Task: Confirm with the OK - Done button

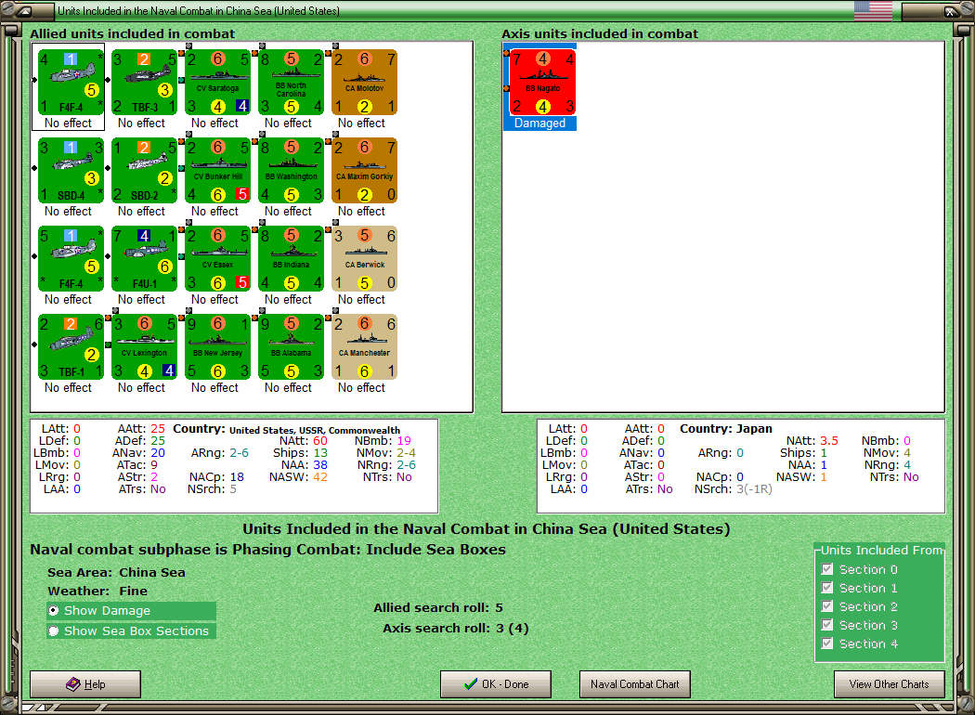Action: [496, 684]
